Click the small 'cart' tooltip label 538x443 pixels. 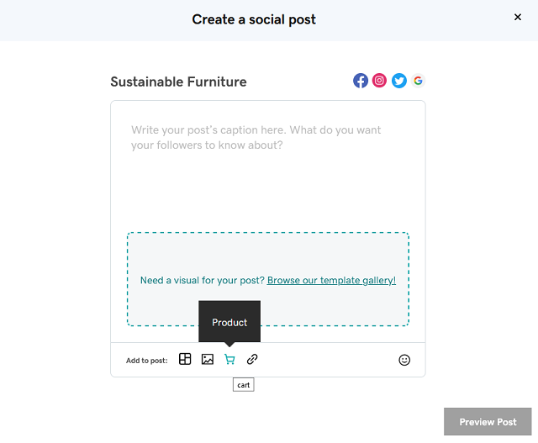pos(243,385)
